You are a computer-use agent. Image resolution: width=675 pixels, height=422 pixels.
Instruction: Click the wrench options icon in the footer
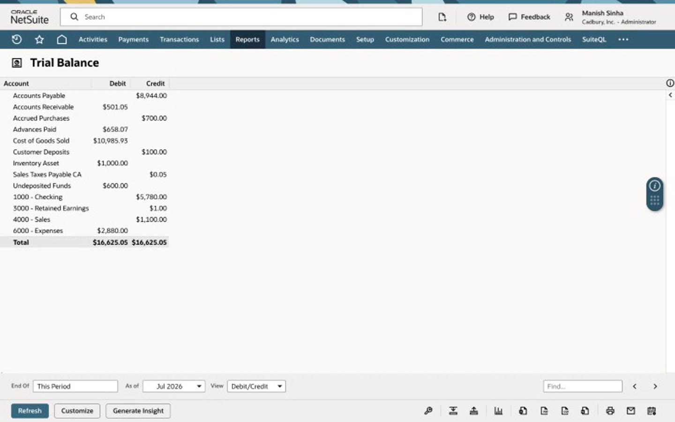tap(428, 411)
